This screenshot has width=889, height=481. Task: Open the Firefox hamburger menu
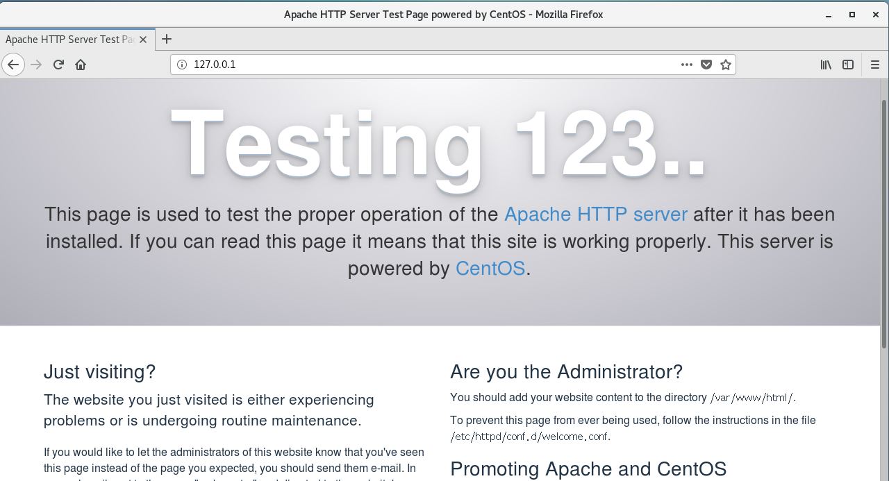click(875, 65)
